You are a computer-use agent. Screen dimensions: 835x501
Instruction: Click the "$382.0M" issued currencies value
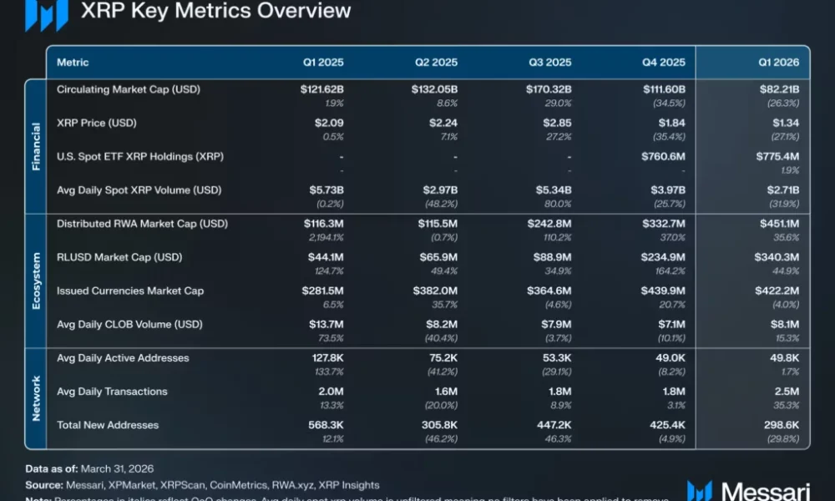tap(435, 291)
